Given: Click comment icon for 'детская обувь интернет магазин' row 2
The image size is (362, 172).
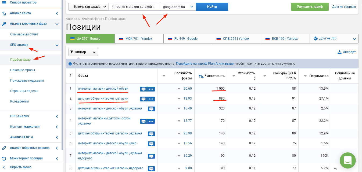Looking at the screenshot, I should (x=144, y=99).
